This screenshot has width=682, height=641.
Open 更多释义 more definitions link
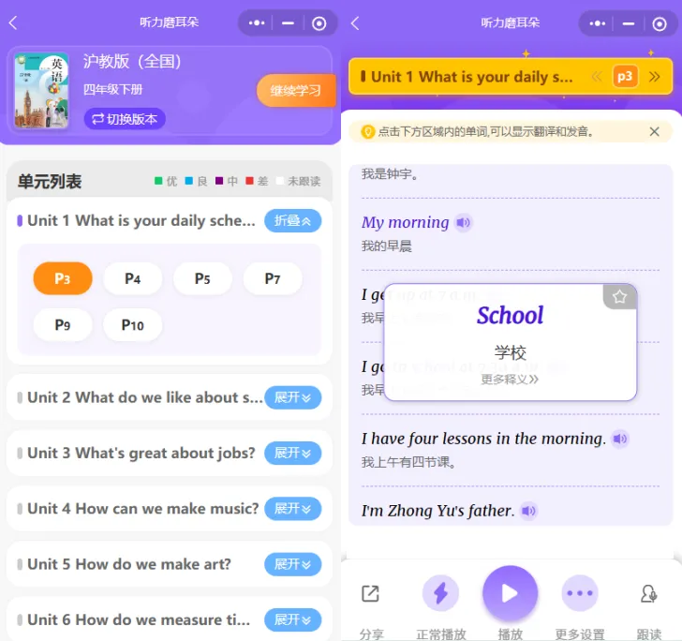tap(510, 380)
